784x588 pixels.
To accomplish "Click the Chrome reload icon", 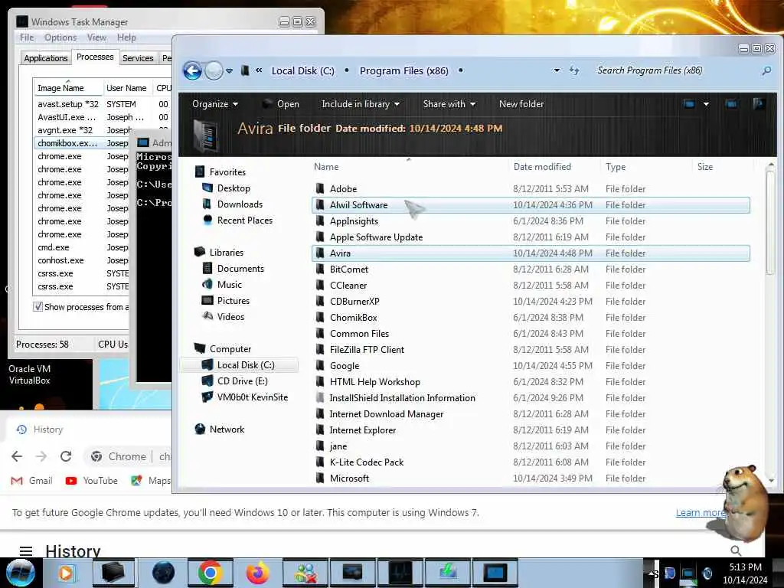I will [66, 456].
